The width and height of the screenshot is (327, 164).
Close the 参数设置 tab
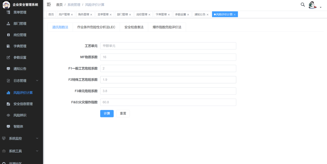click(188, 14)
